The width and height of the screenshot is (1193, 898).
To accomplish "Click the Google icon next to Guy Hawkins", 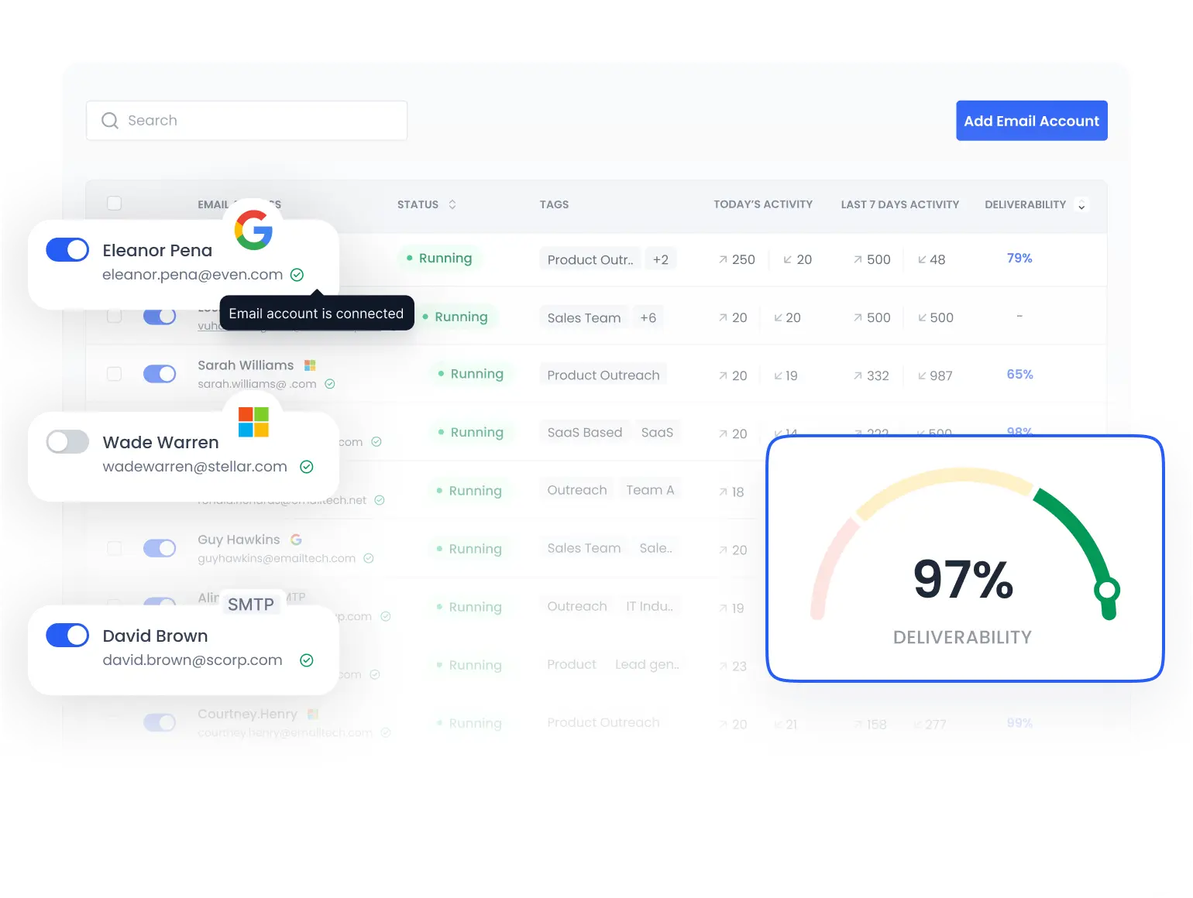I will click(297, 539).
